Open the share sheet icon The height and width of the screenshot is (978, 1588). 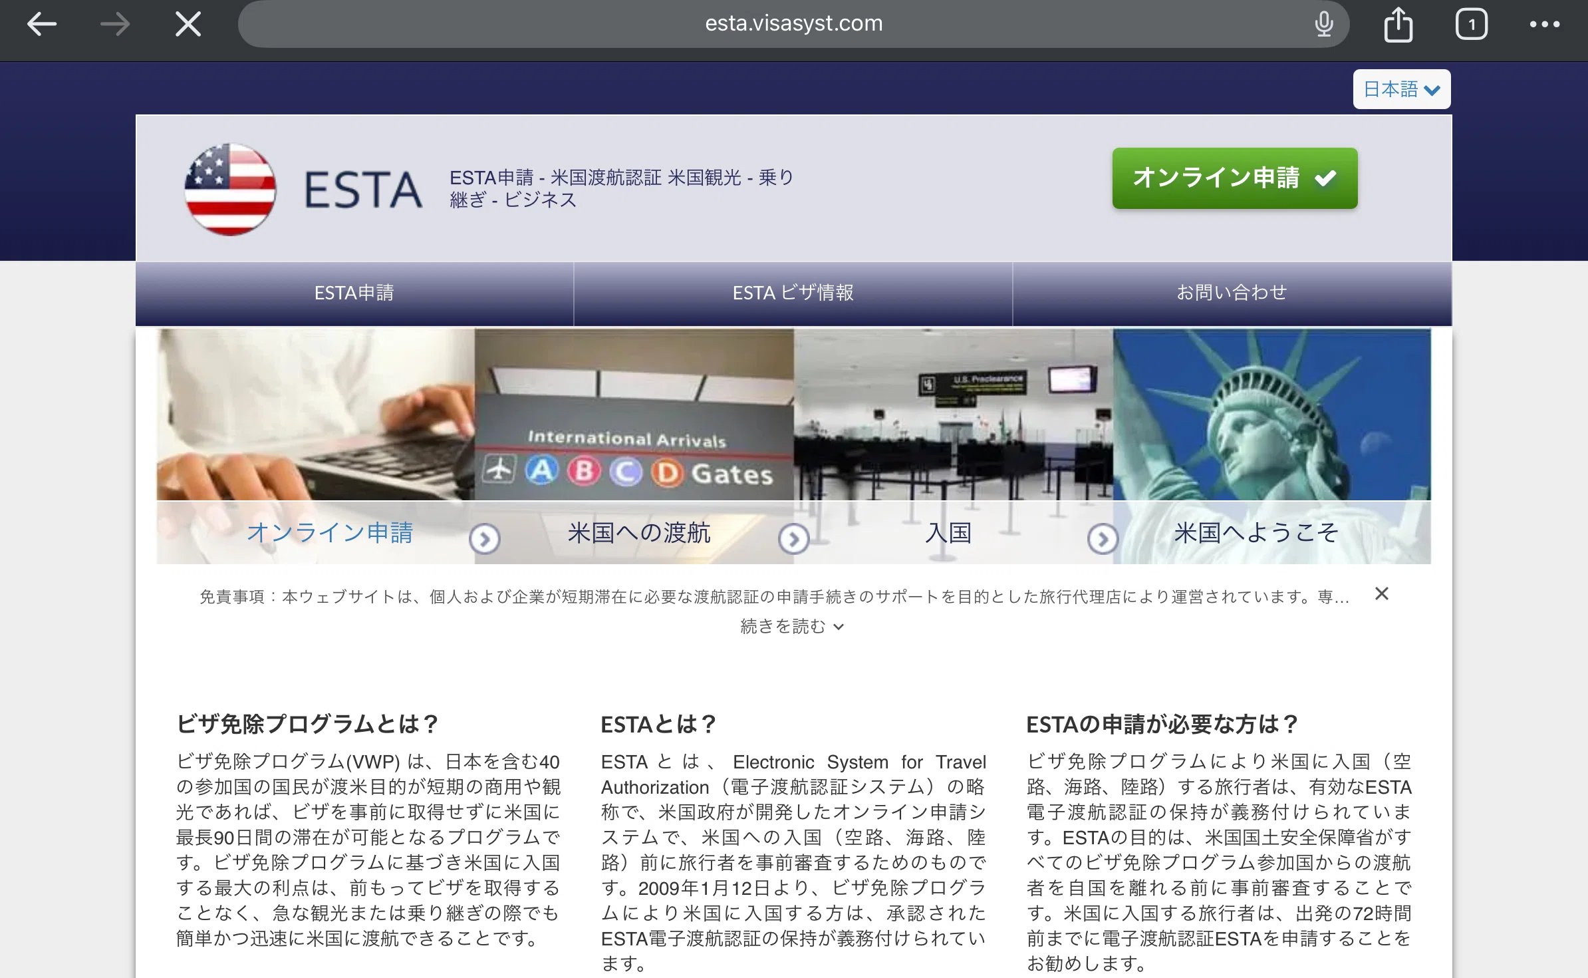1398,25
